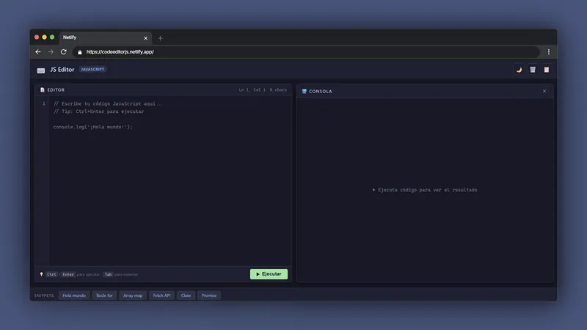Viewport: 587px width, 330px height.
Task: Click the JAVASCRIPT language badge
Action: tap(92, 69)
